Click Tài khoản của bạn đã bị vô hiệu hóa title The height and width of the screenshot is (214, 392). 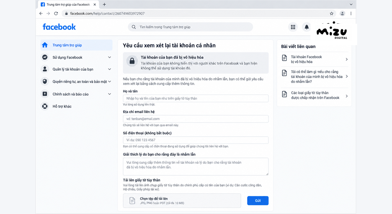click(172, 57)
